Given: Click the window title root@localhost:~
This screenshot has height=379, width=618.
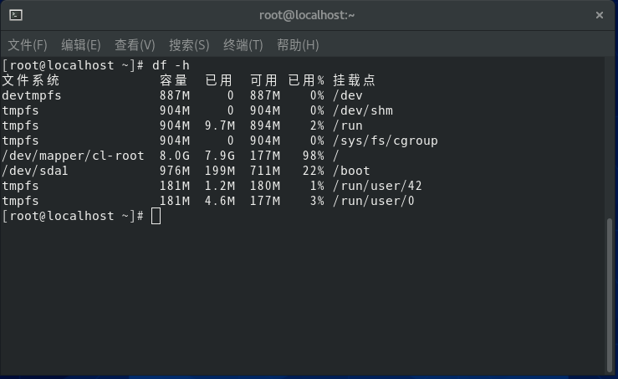Looking at the screenshot, I should point(307,15).
